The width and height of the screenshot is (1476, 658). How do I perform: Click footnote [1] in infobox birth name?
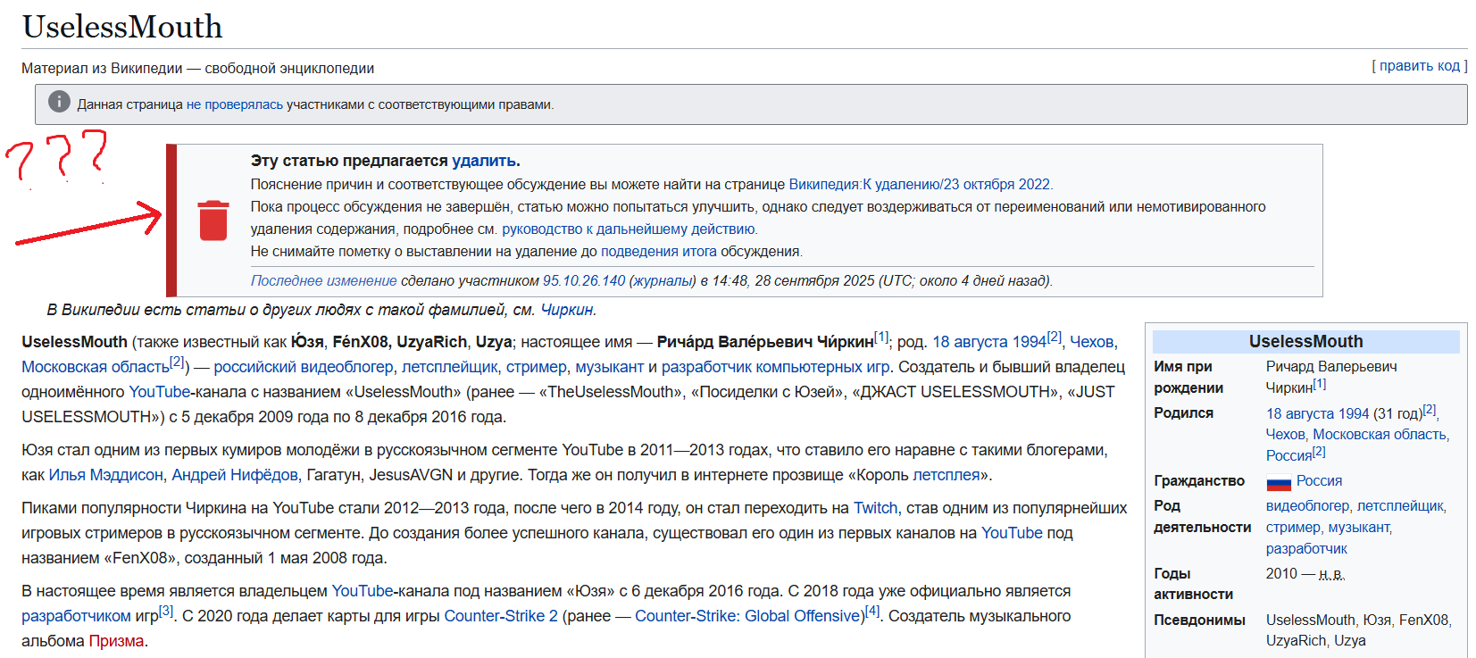coord(1320,383)
